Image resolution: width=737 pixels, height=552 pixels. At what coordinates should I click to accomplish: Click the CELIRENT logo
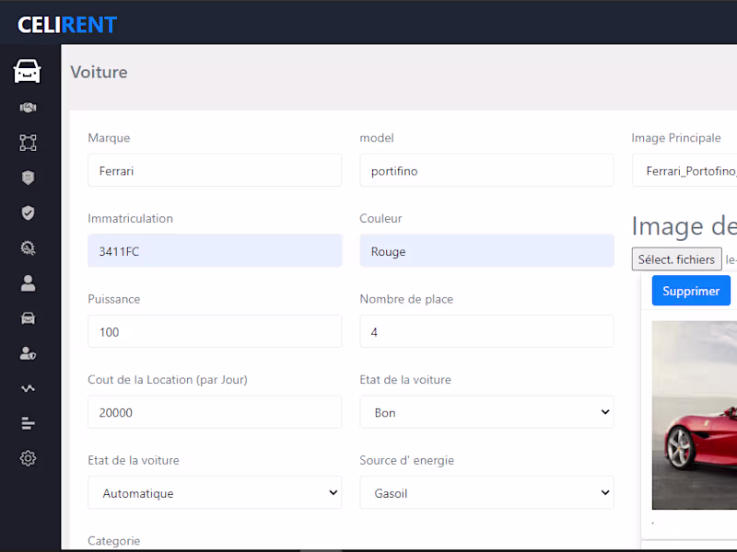pos(67,25)
